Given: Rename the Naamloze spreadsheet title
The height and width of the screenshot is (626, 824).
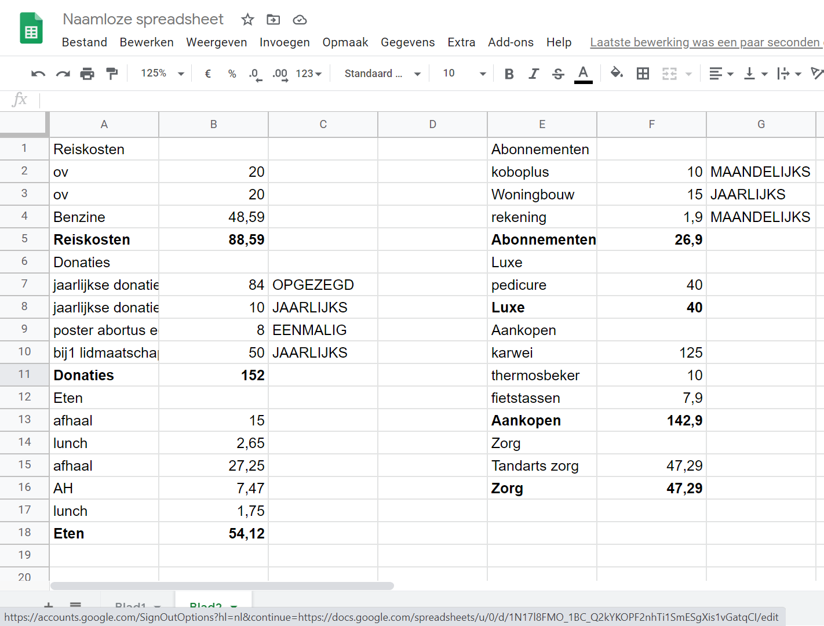Looking at the screenshot, I should [143, 19].
